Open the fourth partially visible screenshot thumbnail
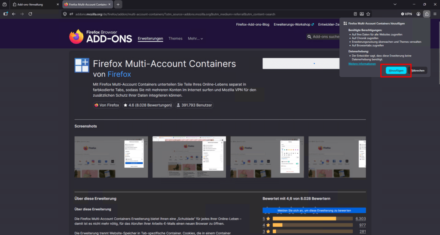Viewport: 440px width, 235px height. (337, 157)
